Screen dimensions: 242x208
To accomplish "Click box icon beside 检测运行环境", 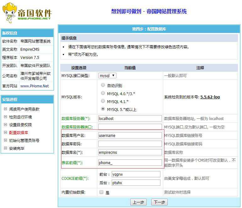I will pos(5,117).
